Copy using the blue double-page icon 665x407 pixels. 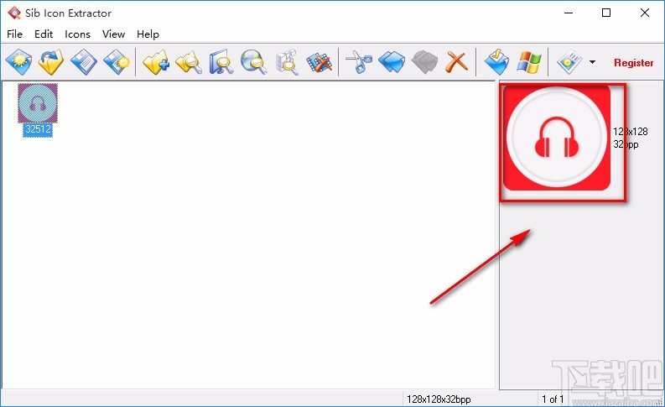pos(392,62)
